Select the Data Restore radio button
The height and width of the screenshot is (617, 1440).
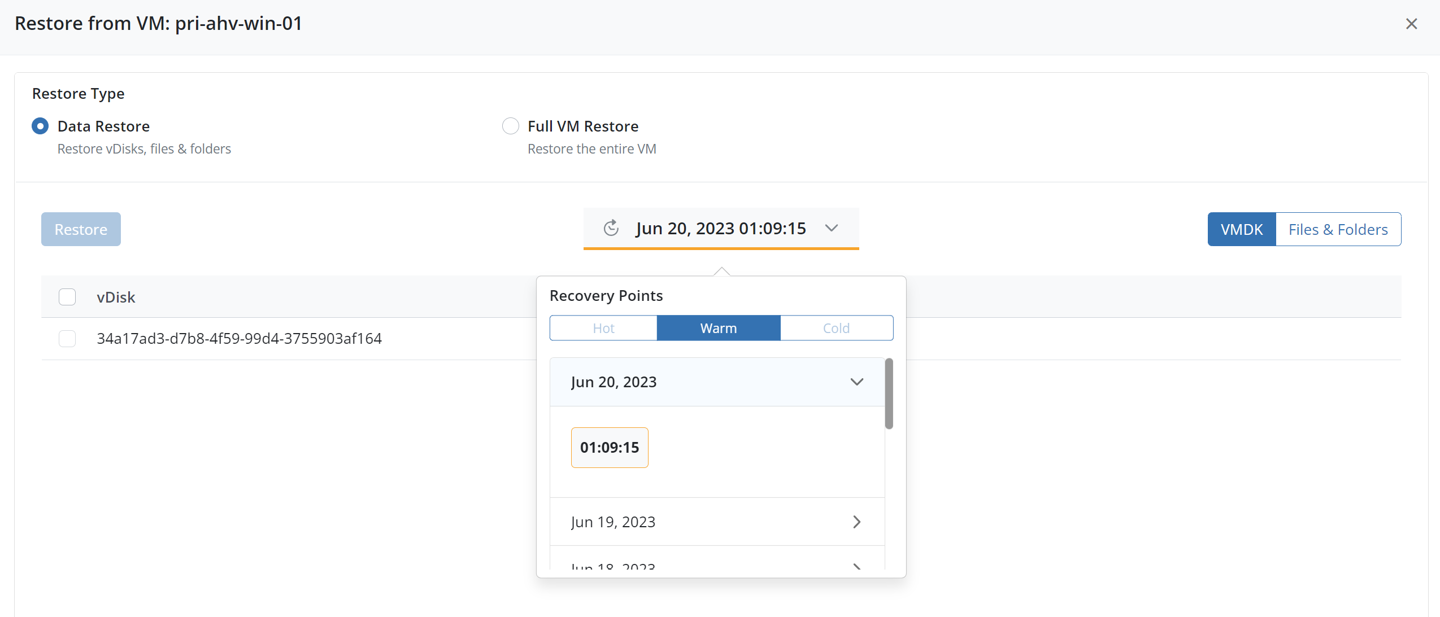tap(40, 126)
